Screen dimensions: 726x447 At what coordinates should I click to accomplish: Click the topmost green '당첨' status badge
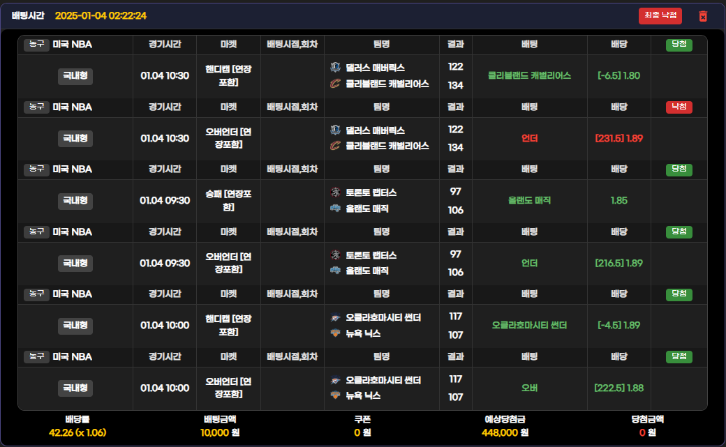[x=679, y=45]
